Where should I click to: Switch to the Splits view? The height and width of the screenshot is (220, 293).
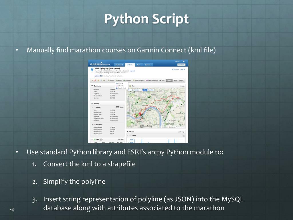(175, 80)
